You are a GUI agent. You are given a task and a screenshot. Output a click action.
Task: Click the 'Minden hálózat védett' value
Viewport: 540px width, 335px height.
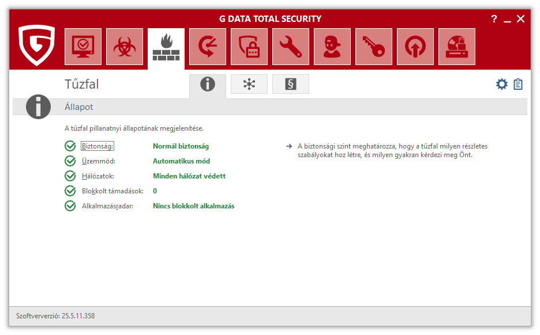[x=189, y=176]
